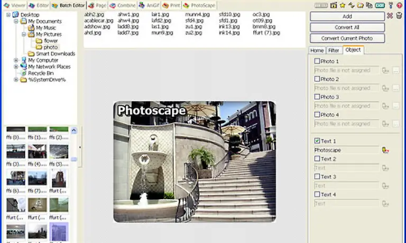Click the thumbnail panel scroll up arrow

click(x=74, y=130)
